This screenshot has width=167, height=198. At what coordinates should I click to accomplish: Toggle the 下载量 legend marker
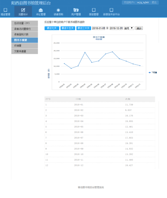coord(150,73)
